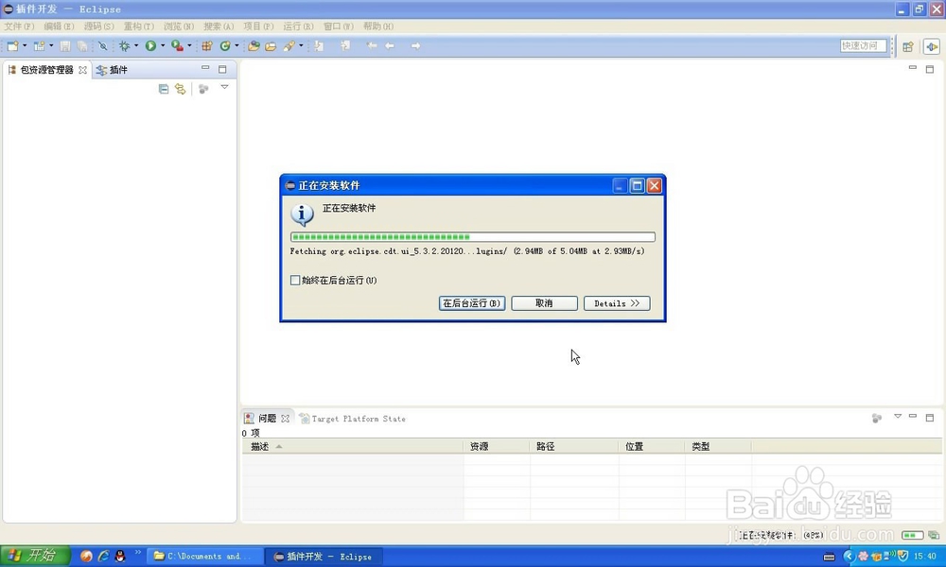Click the External Tools run icon
The height and width of the screenshot is (567, 946).
[x=178, y=45]
